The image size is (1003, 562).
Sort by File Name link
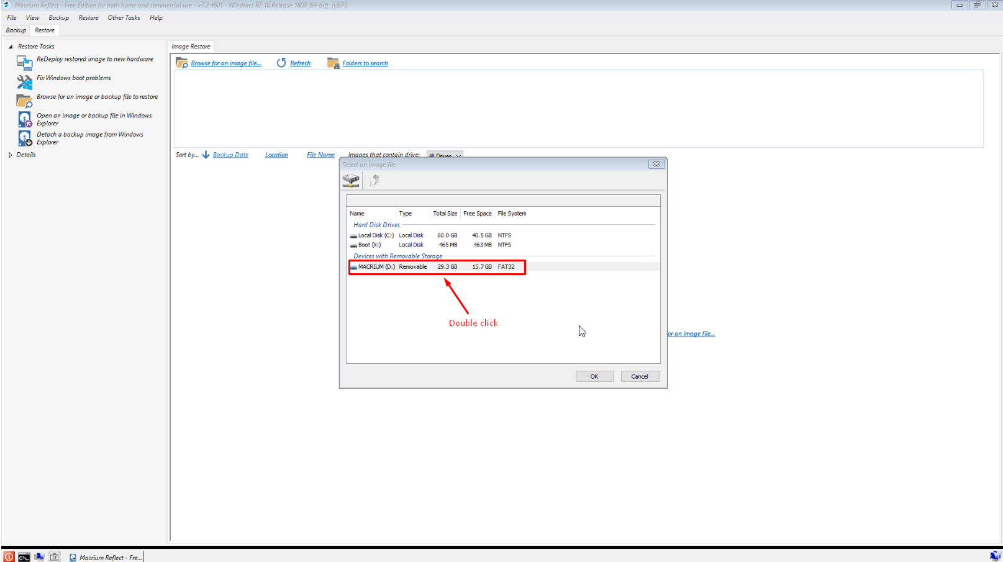pos(320,155)
